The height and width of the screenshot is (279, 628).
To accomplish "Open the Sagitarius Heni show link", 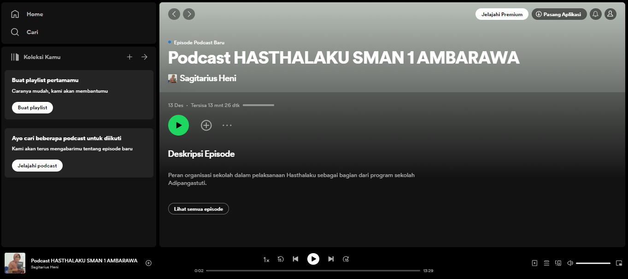I will coord(208,78).
